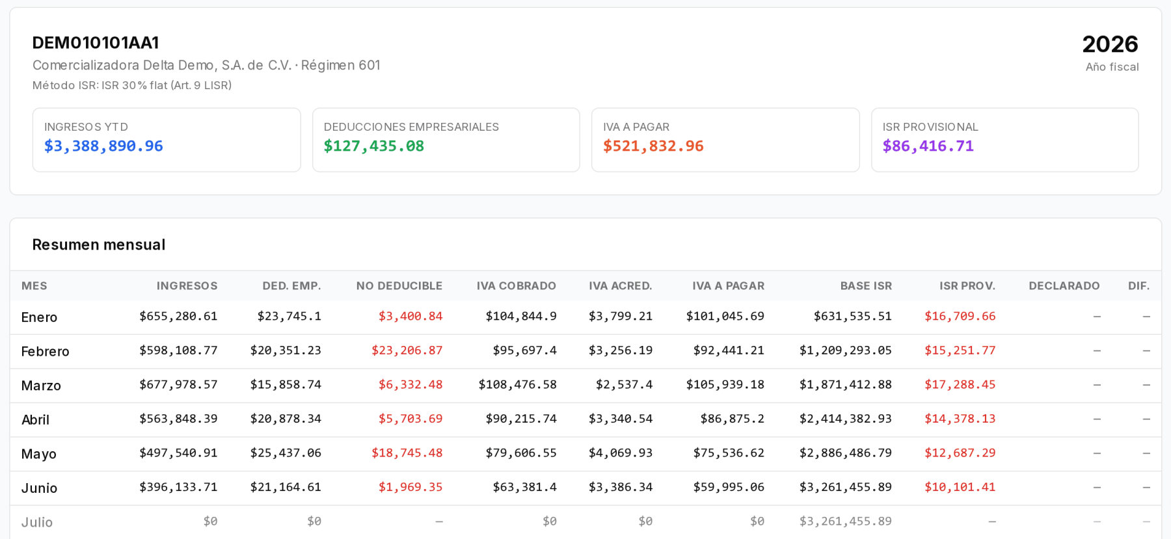Click Deducciones Empresariales amount $127,435.08
Screen dimensions: 1171x539
[x=374, y=146]
